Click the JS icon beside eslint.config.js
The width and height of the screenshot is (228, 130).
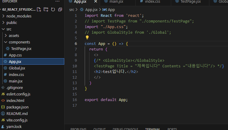pyautogui.click(x=3, y=94)
